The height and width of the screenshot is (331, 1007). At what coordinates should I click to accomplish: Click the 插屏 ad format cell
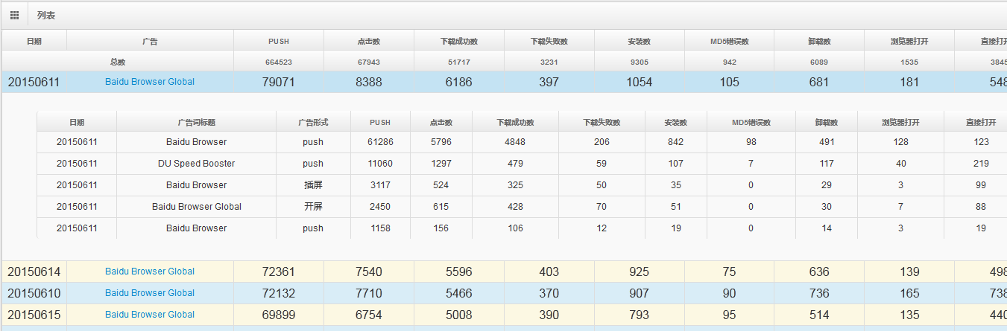[314, 185]
